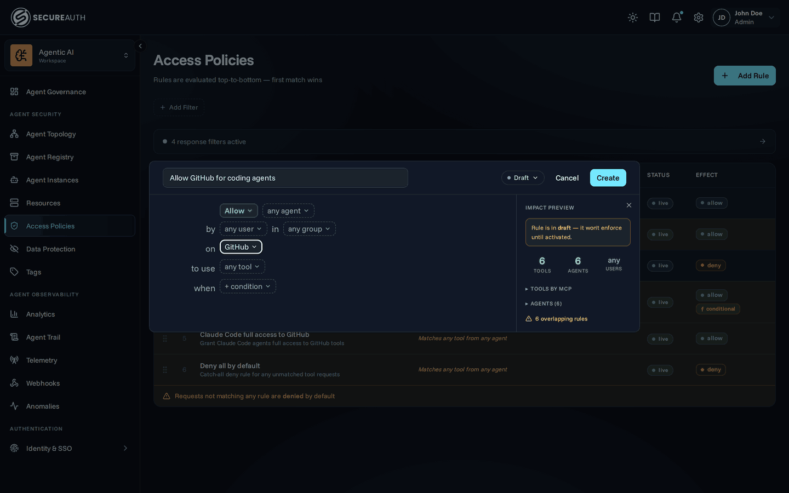Screen dimensions: 789x493
Task: Click the Create button
Action: (608, 177)
